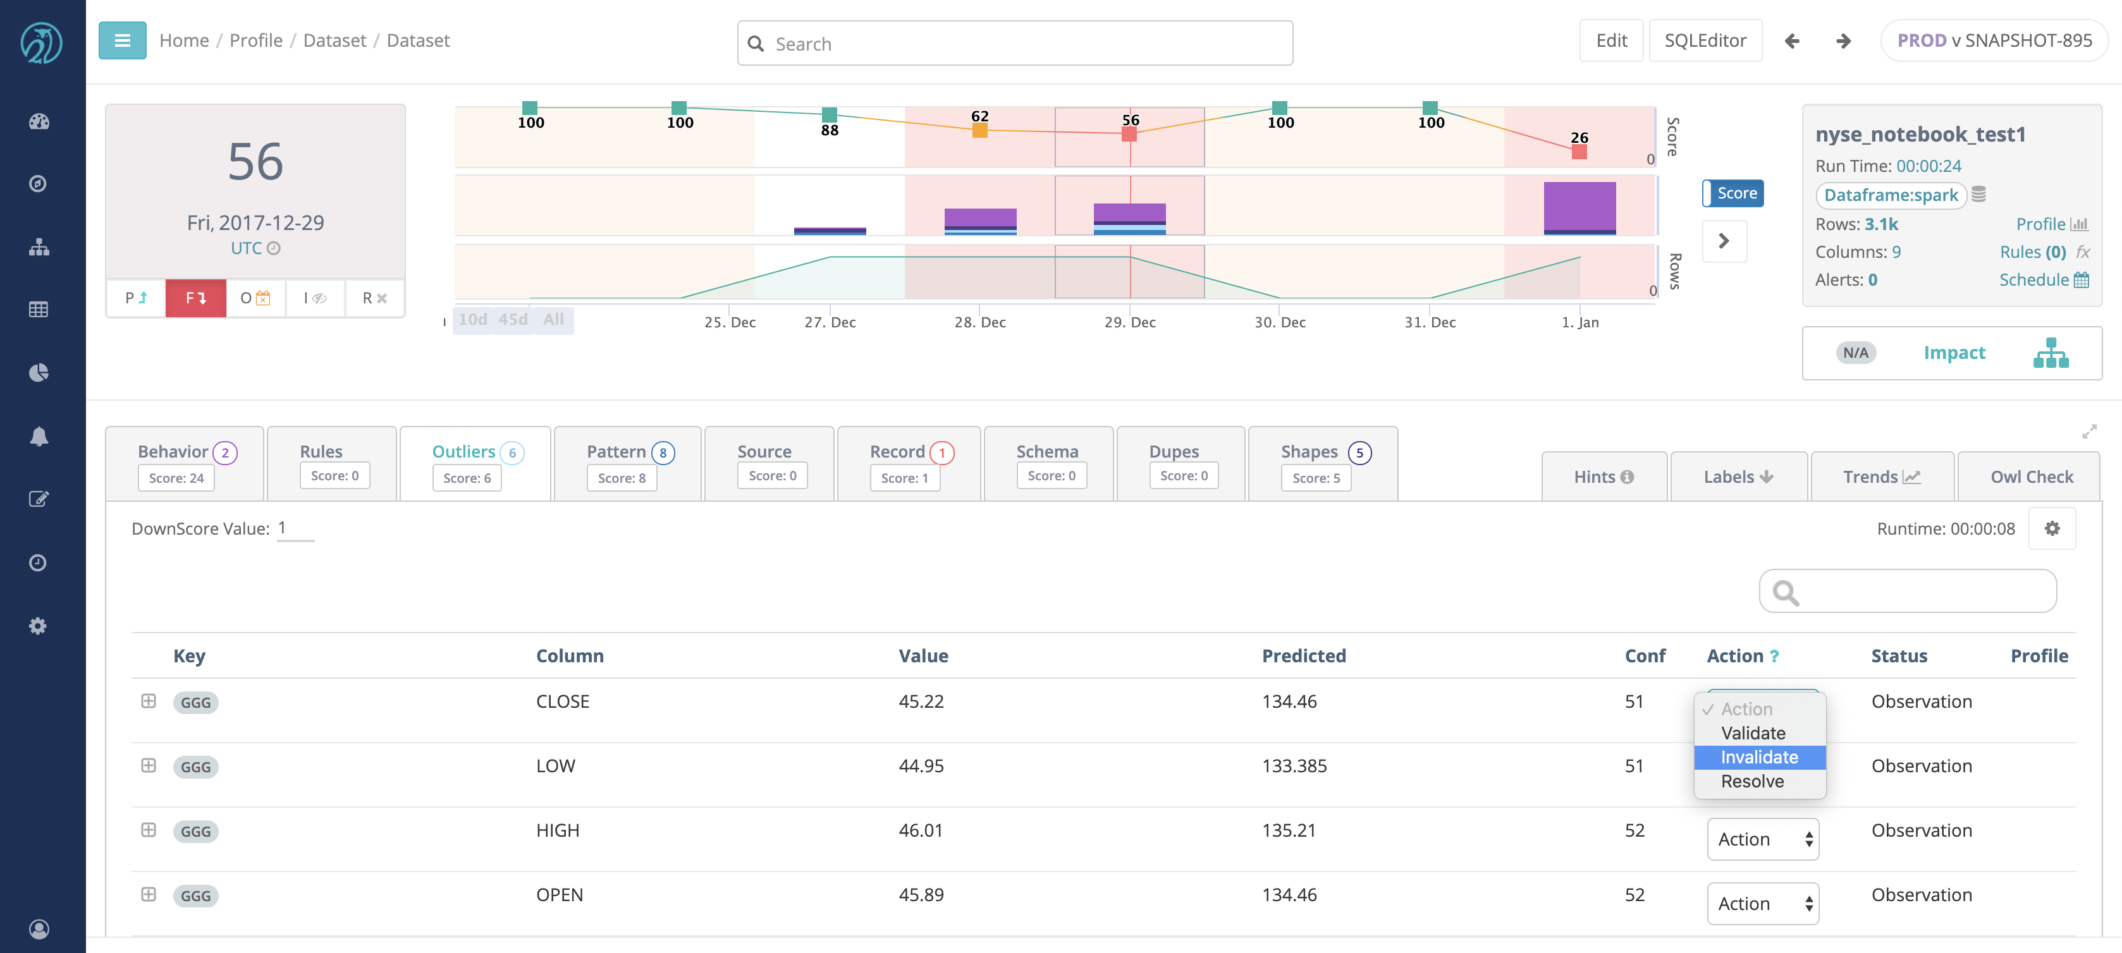Image resolution: width=2122 pixels, height=953 pixels.
Task: Toggle the F failed filter button
Action: pyautogui.click(x=195, y=298)
